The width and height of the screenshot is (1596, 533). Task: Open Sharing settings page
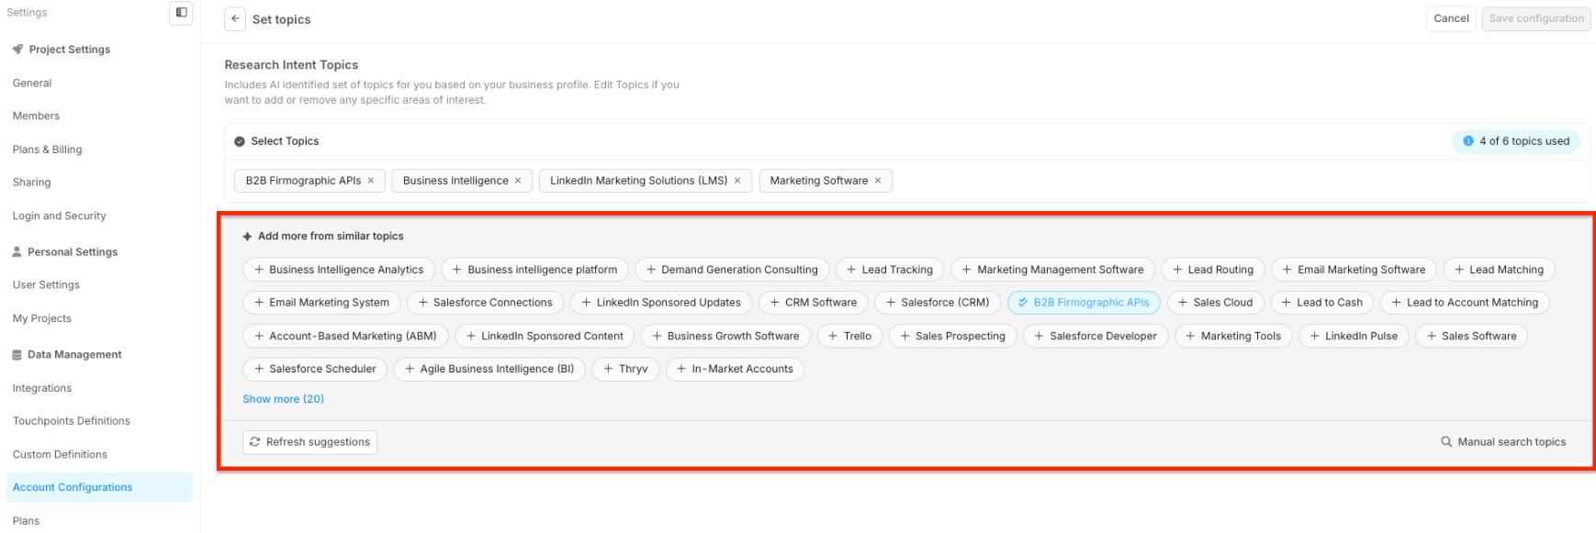(31, 183)
